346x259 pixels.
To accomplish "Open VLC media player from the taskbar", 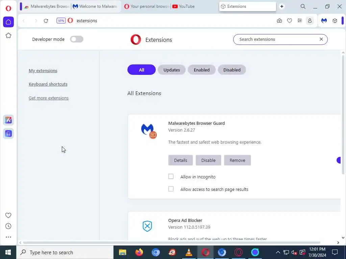I will click(x=189, y=252).
